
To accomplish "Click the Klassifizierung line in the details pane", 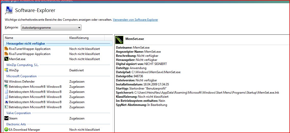I will pos(142,97).
